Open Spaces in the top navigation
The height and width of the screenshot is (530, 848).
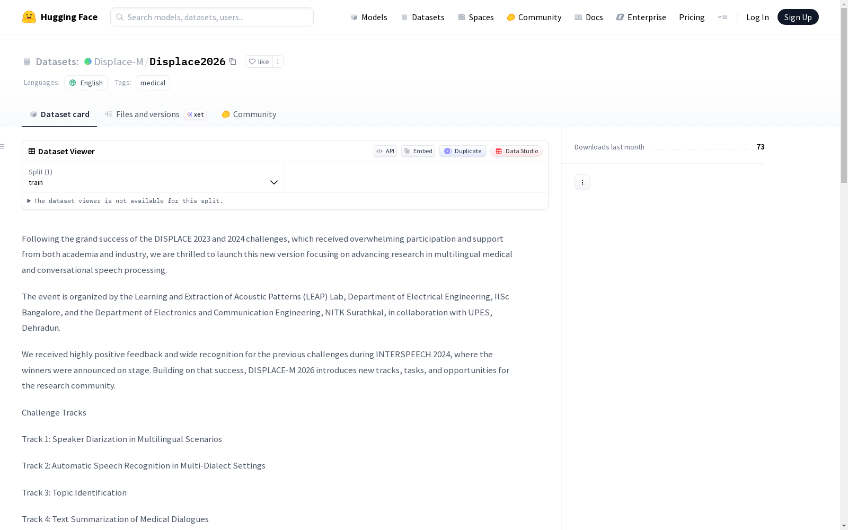(475, 17)
